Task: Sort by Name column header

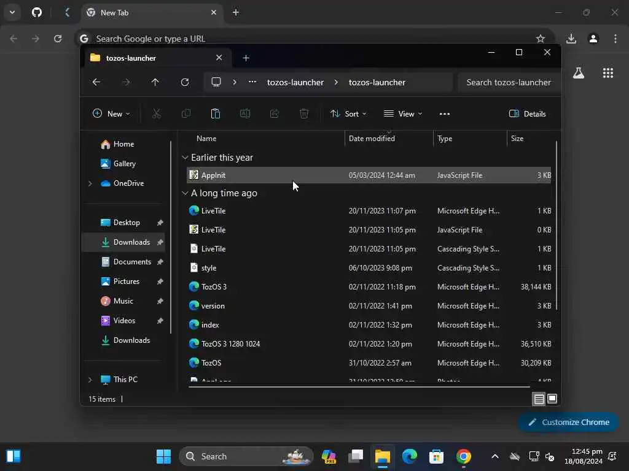Action: tap(206, 139)
